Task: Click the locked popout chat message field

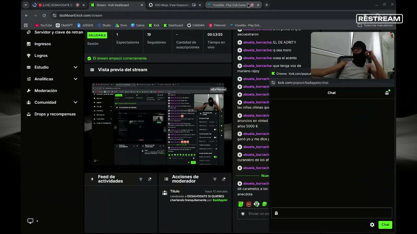Action: click(x=332, y=213)
